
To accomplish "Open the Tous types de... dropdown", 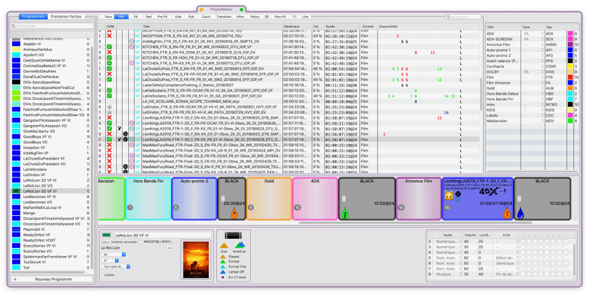I will pyautogui.click(x=115, y=266).
